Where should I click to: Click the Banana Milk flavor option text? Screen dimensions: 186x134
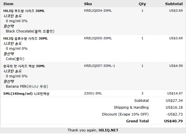(27, 86)
